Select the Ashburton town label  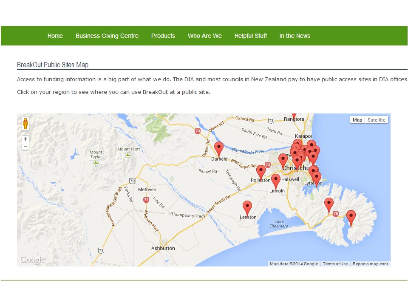[163, 248]
